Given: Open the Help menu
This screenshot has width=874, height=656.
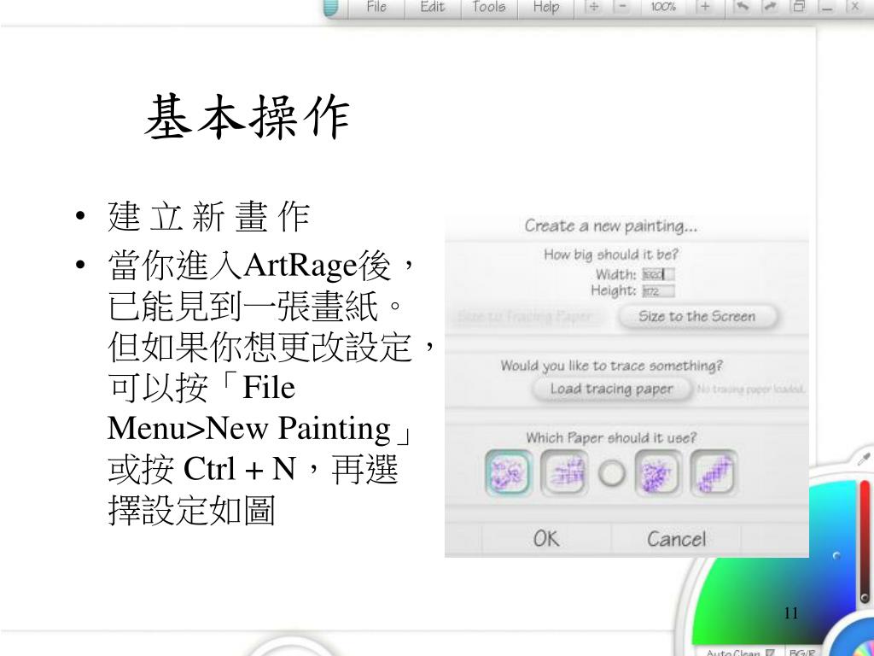Looking at the screenshot, I should [545, 7].
